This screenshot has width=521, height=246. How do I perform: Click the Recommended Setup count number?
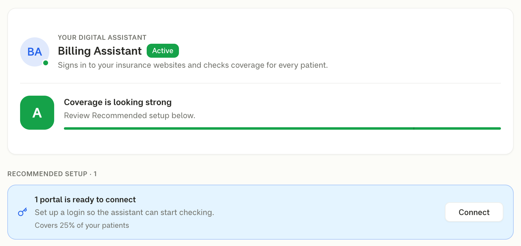pyautogui.click(x=95, y=174)
